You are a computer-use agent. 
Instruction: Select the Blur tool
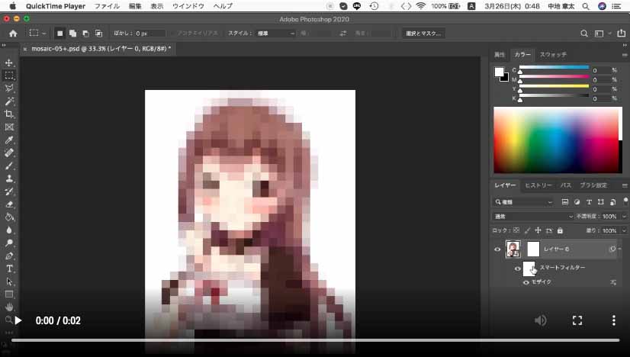[x=9, y=230]
